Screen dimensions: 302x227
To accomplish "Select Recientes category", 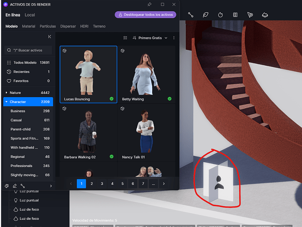I will point(28,72).
